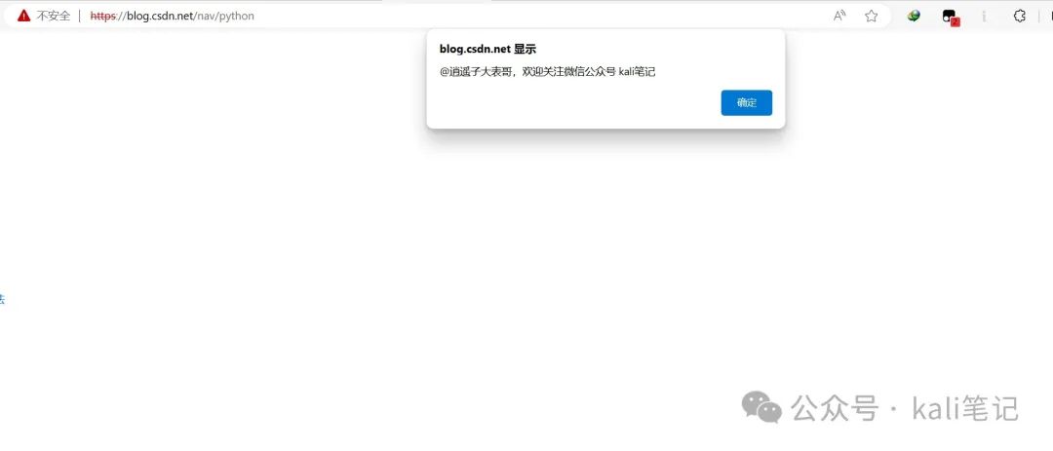
Task: Click the red not-secure warning triangle
Action: tap(24, 16)
